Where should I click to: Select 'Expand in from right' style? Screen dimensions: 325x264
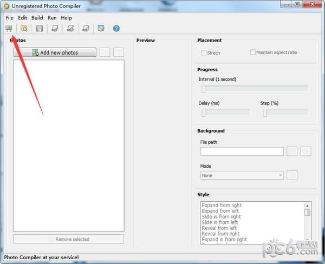tap(224, 240)
